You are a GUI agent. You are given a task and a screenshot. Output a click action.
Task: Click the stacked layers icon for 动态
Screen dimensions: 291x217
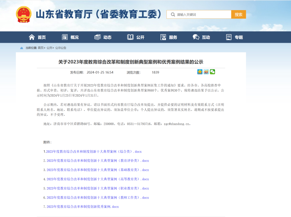97,37
